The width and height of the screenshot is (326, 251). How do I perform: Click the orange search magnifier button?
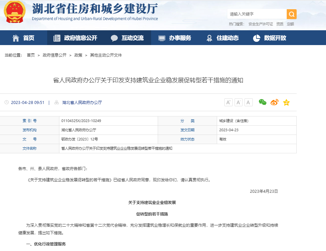click(291, 14)
